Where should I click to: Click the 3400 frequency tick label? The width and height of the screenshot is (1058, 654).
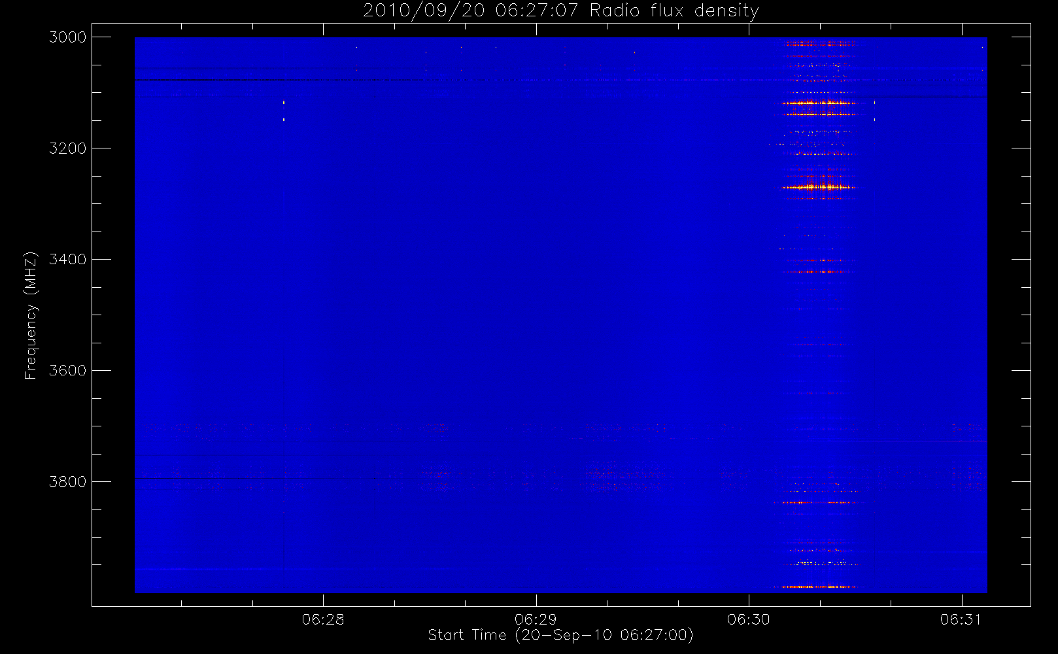pos(68,260)
